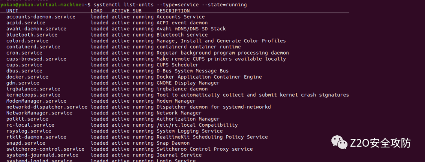Click the UNIT column header

[12, 11]
